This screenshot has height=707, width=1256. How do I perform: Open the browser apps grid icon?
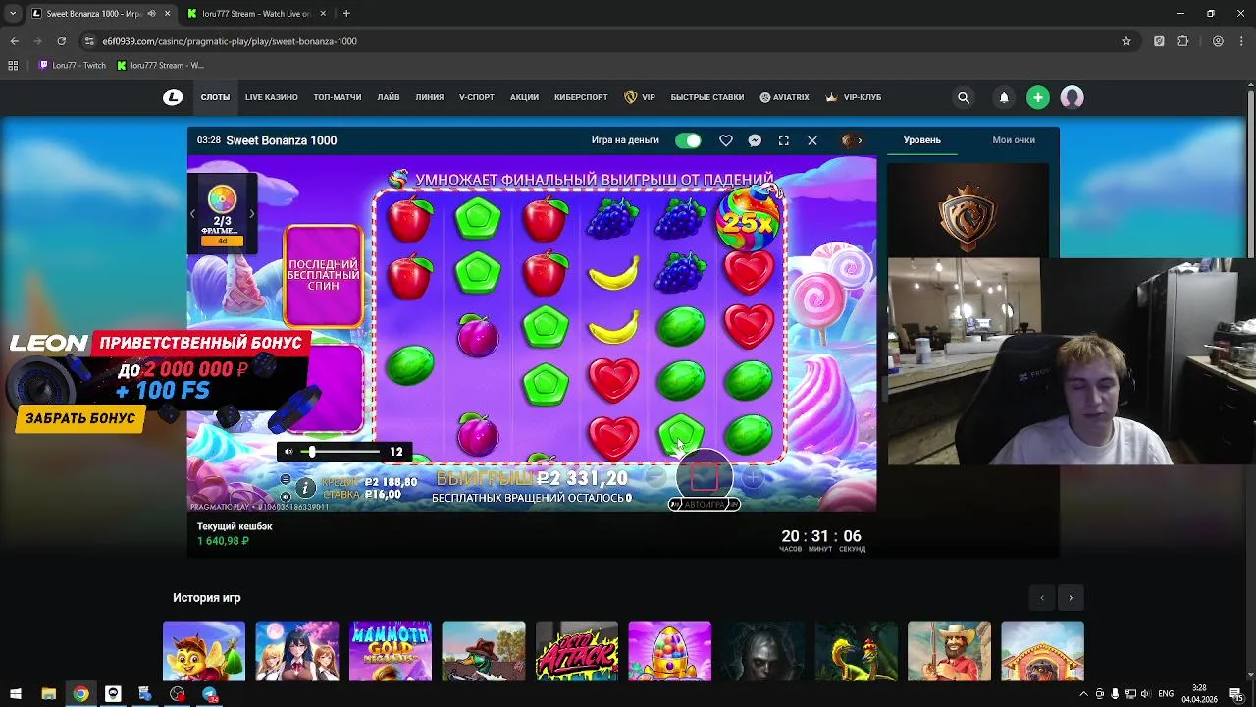pos(13,65)
